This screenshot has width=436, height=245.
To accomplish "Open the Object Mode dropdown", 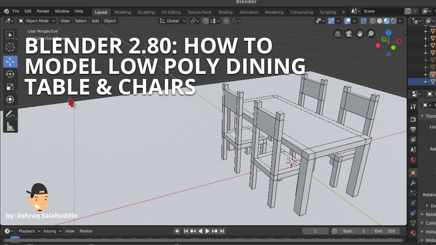I will 37,21.
